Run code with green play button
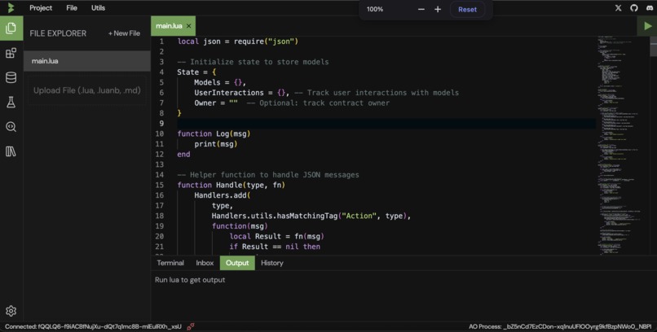Viewport: 657px width, 332px height. click(x=647, y=26)
